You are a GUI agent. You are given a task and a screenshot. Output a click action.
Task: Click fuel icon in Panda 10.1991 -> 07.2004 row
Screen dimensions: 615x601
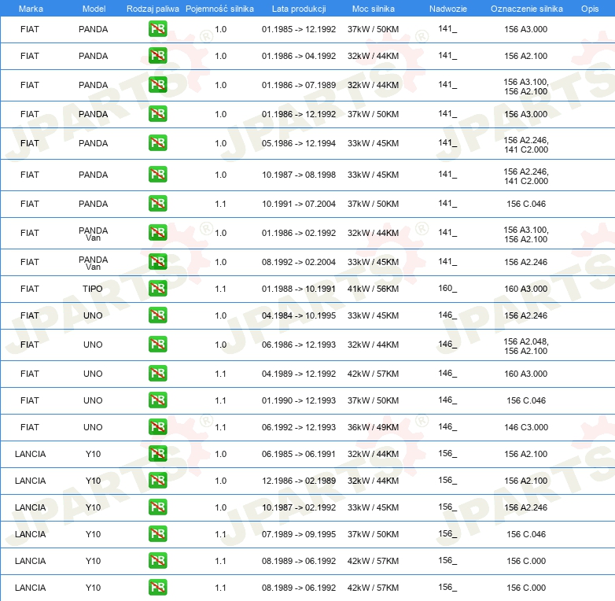157,203
